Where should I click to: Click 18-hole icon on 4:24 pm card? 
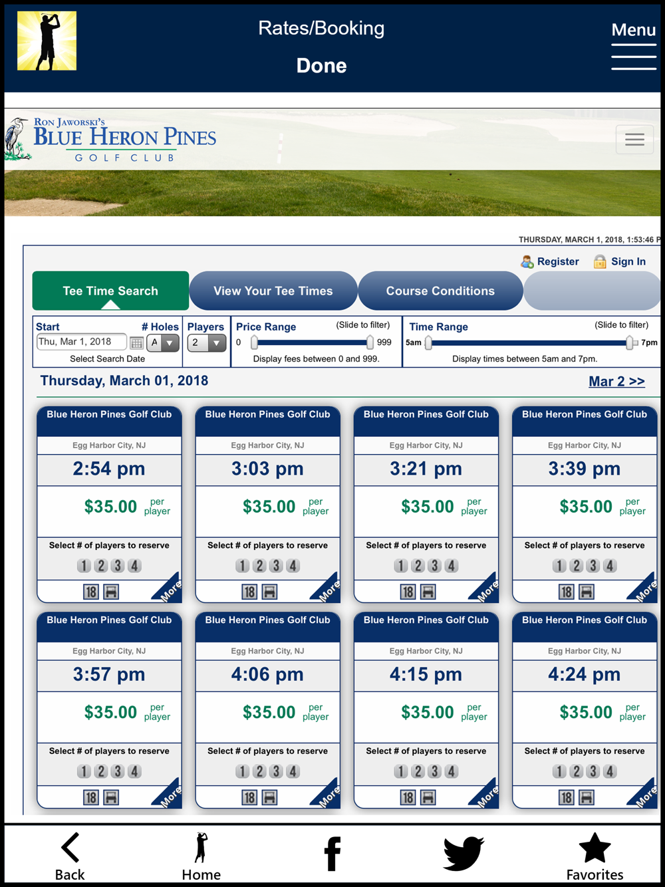point(567,797)
